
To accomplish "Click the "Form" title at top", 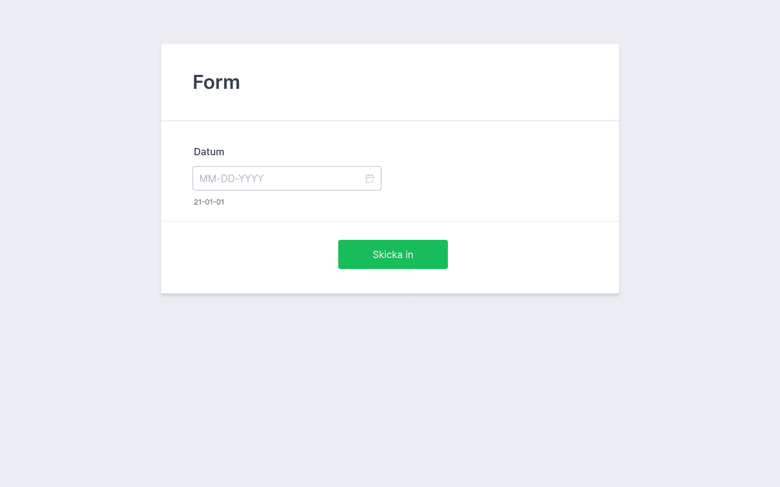I will tap(216, 82).
